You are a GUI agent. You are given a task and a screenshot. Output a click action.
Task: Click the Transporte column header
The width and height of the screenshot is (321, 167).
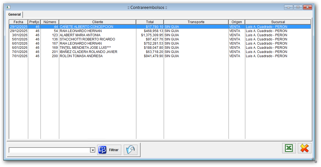196,22
